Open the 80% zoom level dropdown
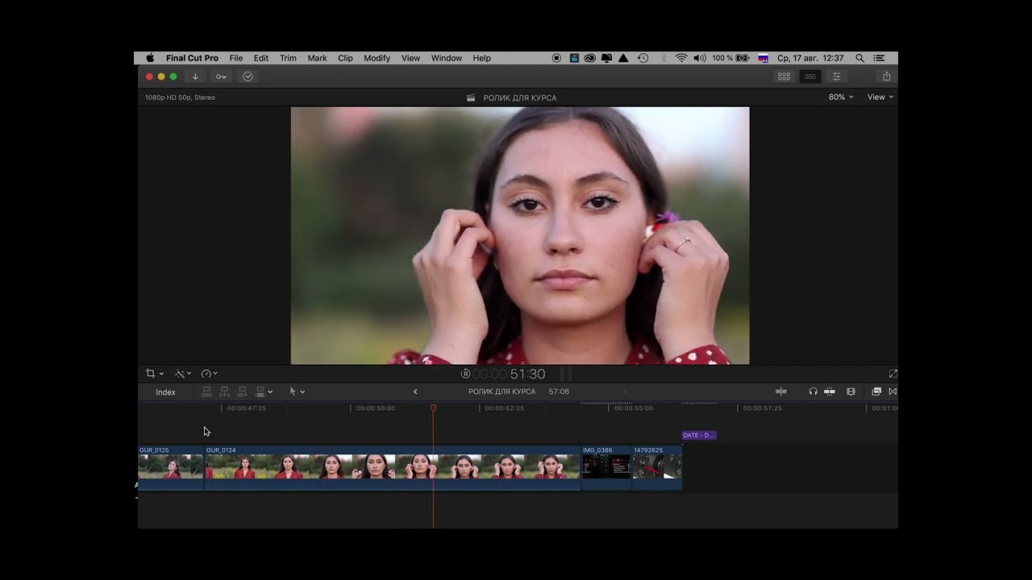This screenshot has height=580, width=1032. click(x=841, y=97)
